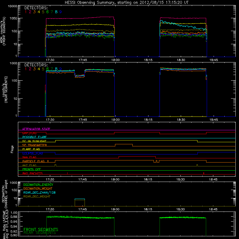This screenshot has width=239, height=239.
Task: Click the SC_TRANSMITTER flag label
Action: pyautogui.click(x=35, y=145)
